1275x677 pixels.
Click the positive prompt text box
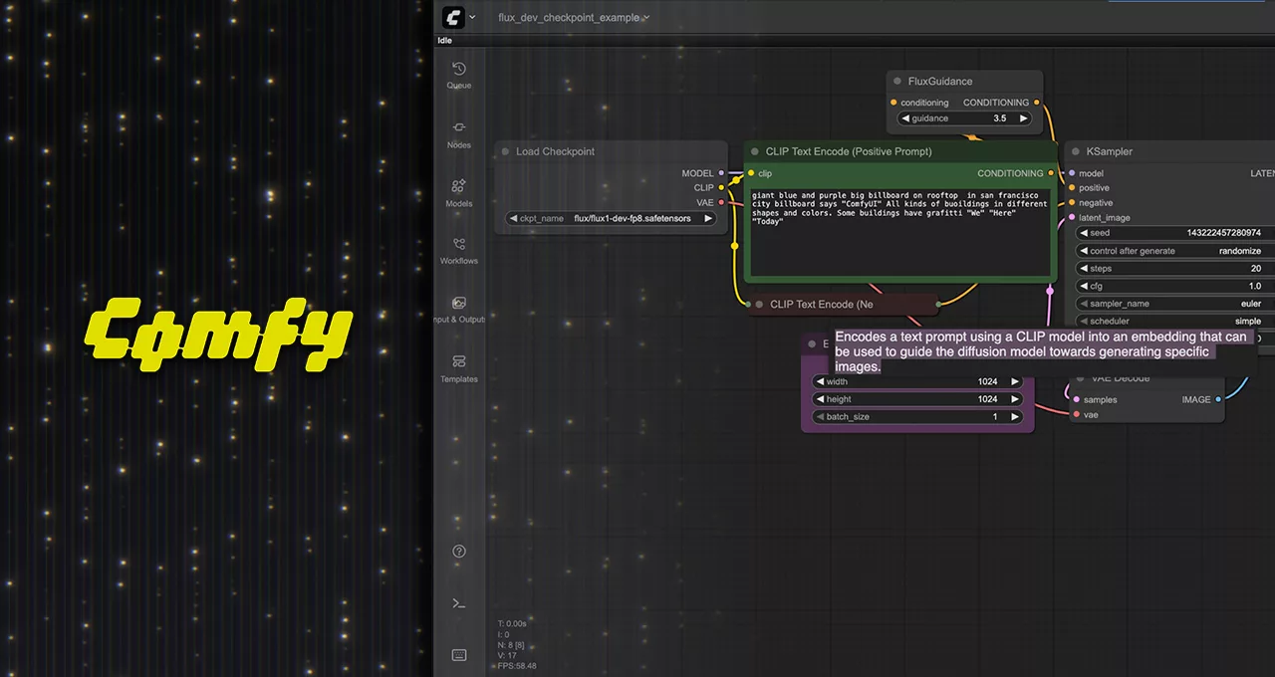tap(899, 231)
